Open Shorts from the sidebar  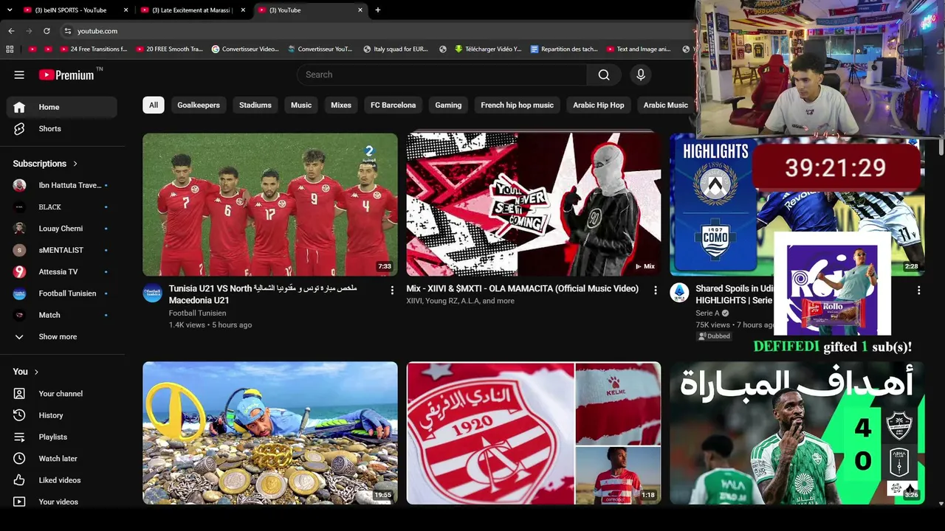tap(62, 128)
